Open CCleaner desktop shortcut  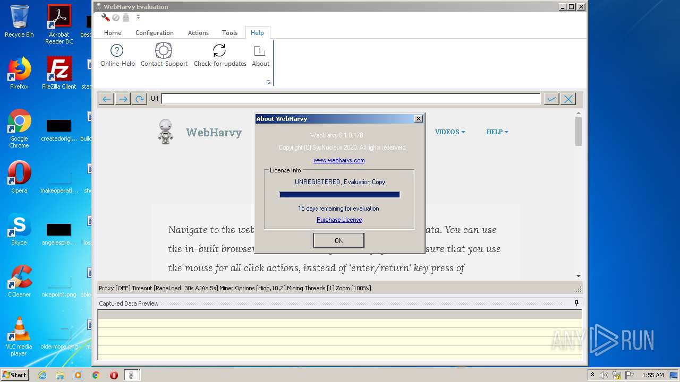[x=19, y=281]
